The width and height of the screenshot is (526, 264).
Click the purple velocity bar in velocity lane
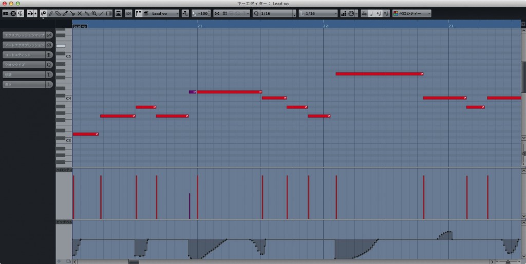tap(190, 206)
